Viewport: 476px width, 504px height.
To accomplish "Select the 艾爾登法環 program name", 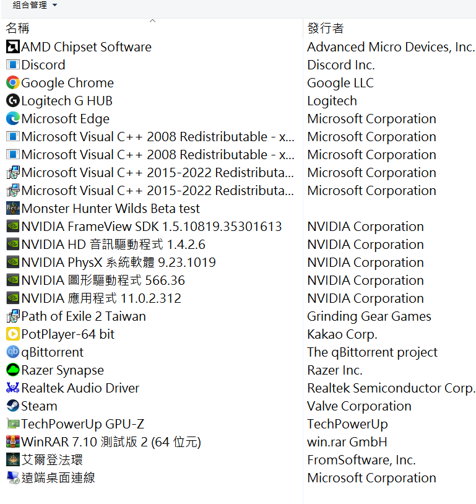I will coord(52,460).
